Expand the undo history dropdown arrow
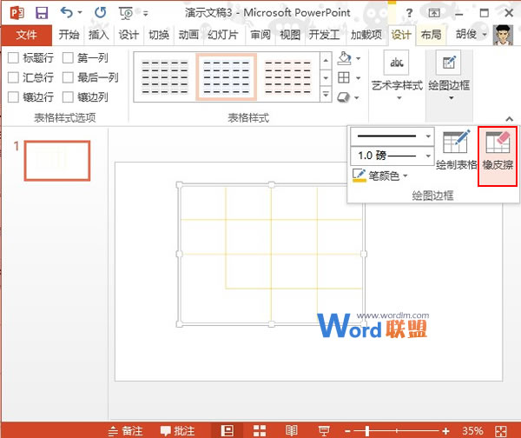Screen dimensions: 521x438 pyautogui.click(x=80, y=13)
